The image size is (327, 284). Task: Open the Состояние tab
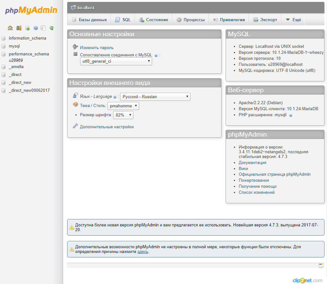coord(153,20)
